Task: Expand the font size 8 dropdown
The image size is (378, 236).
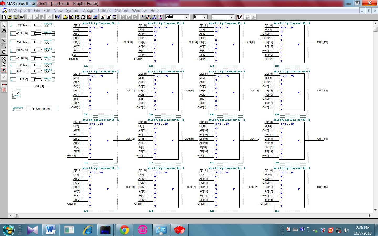Action: click(x=205, y=17)
